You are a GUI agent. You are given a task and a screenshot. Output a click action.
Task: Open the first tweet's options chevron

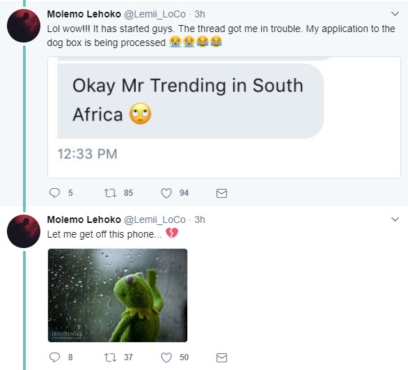[395, 14]
